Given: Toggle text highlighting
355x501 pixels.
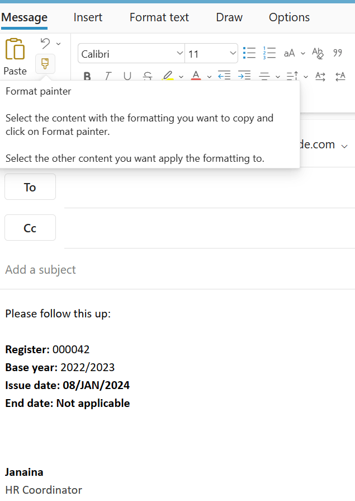Looking at the screenshot, I should [168, 76].
